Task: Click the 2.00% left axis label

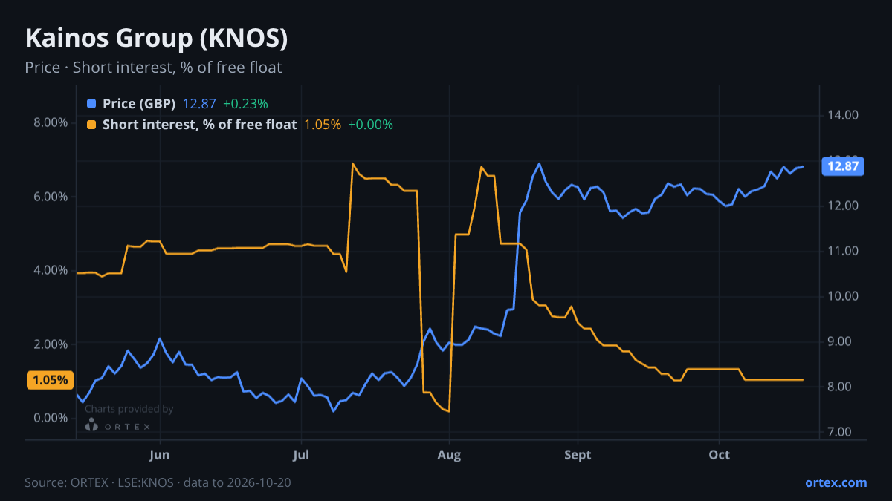Action: click(x=51, y=344)
